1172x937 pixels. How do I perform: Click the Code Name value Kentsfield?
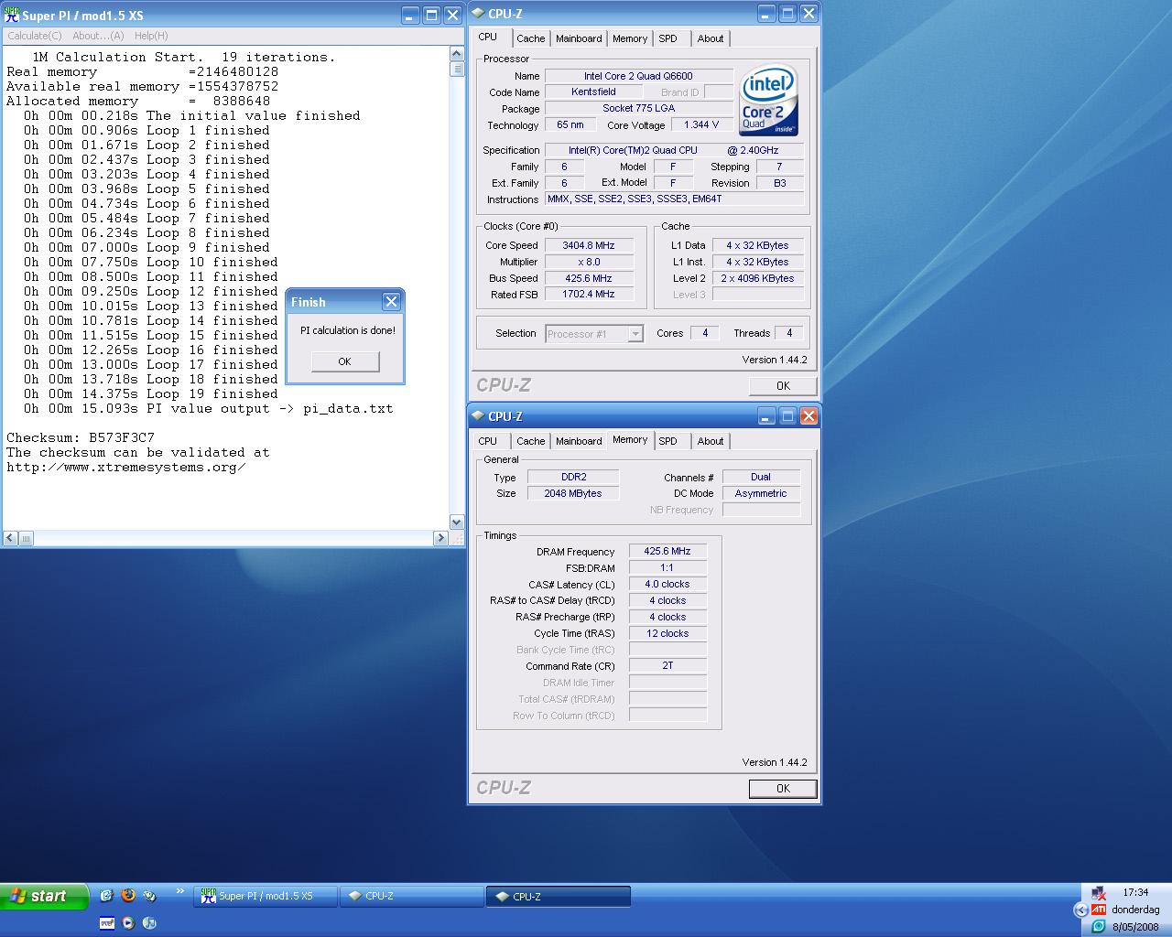tap(593, 92)
